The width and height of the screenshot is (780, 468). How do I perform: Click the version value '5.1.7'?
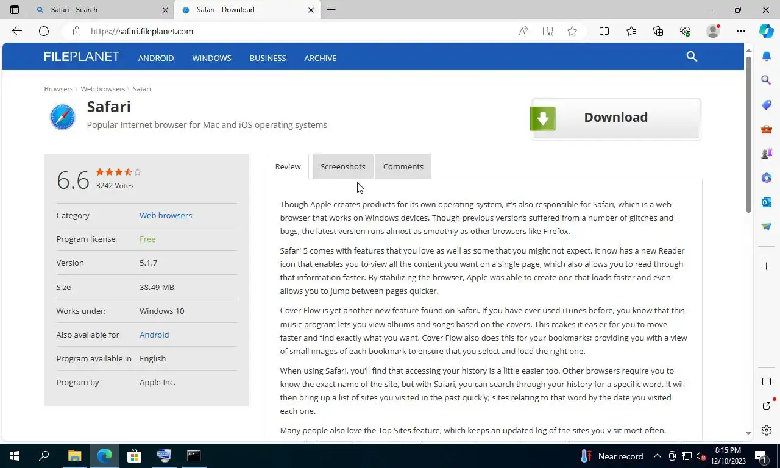point(148,263)
